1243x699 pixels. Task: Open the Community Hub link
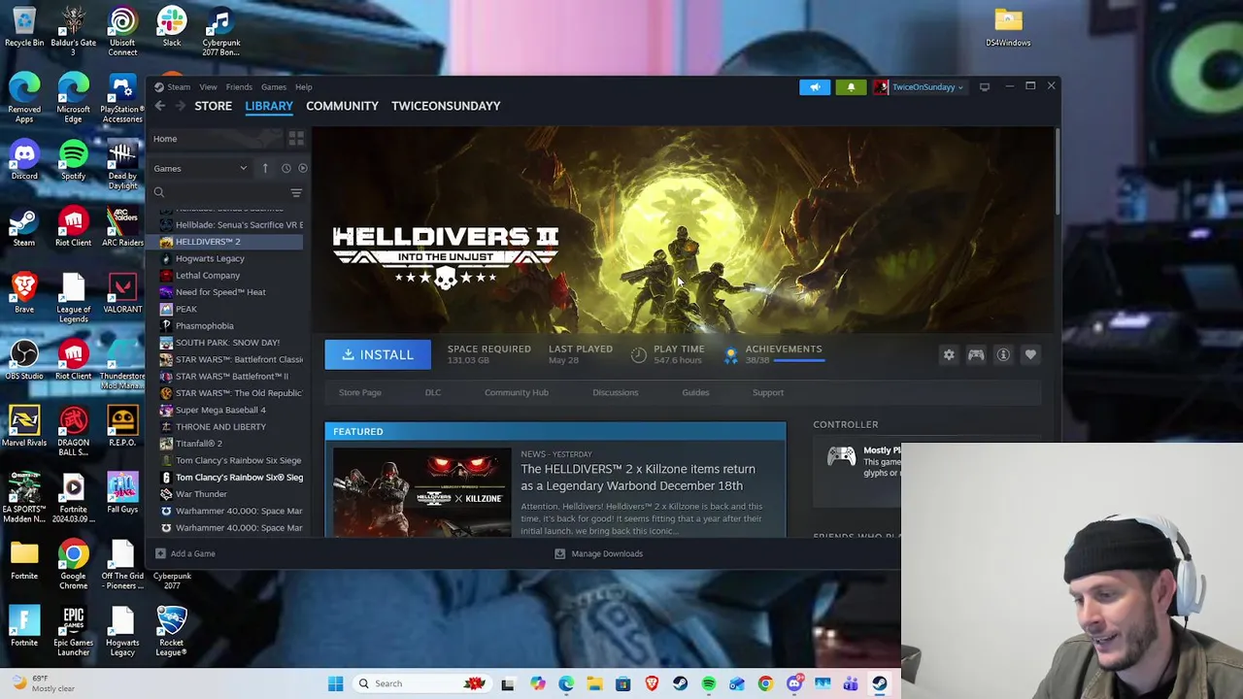517,392
